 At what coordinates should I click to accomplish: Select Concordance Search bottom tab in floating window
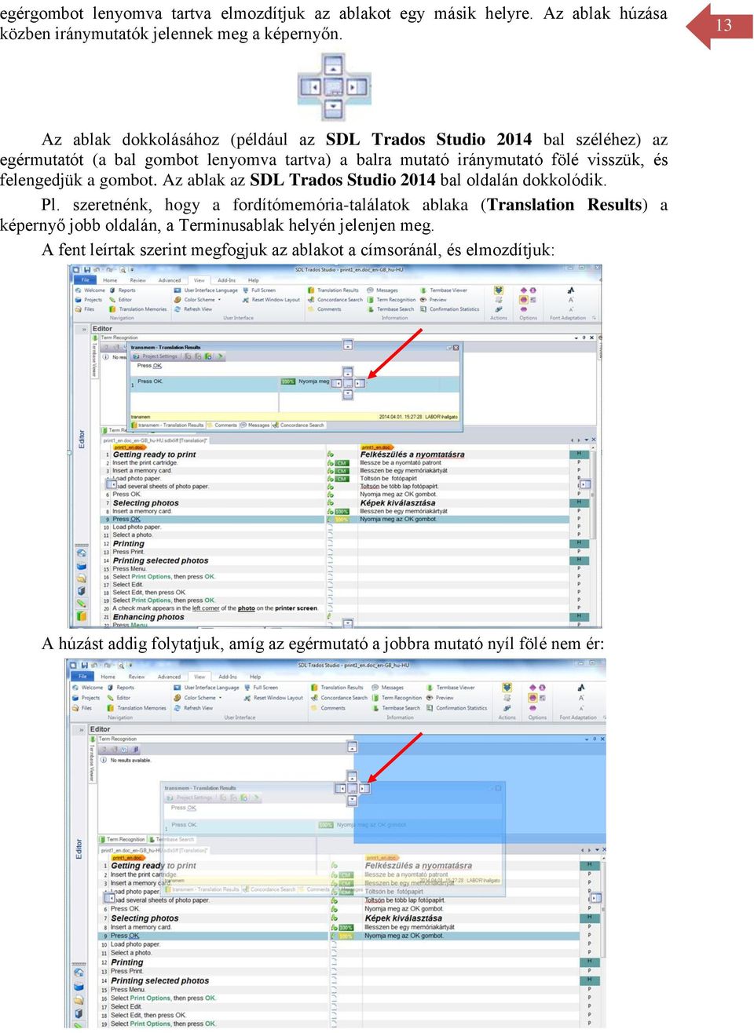(x=298, y=425)
